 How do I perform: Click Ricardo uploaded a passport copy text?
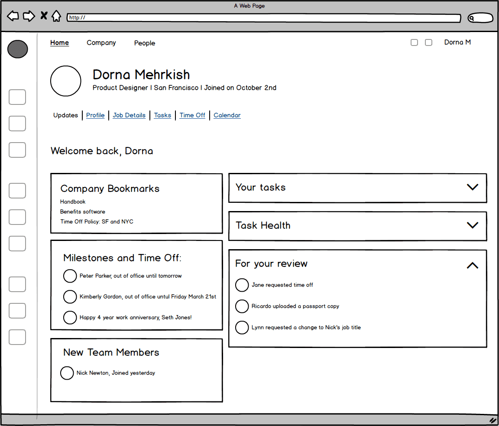click(x=295, y=306)
